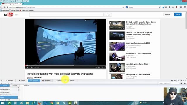This screenshot has width=187, height=105.
Task: Click Must have future gadgets 2014 thumbnail
Action: pos(117,46)
